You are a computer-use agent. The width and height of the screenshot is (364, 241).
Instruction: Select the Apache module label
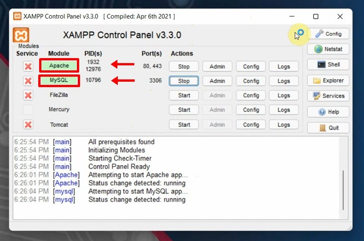coord(59,65)
